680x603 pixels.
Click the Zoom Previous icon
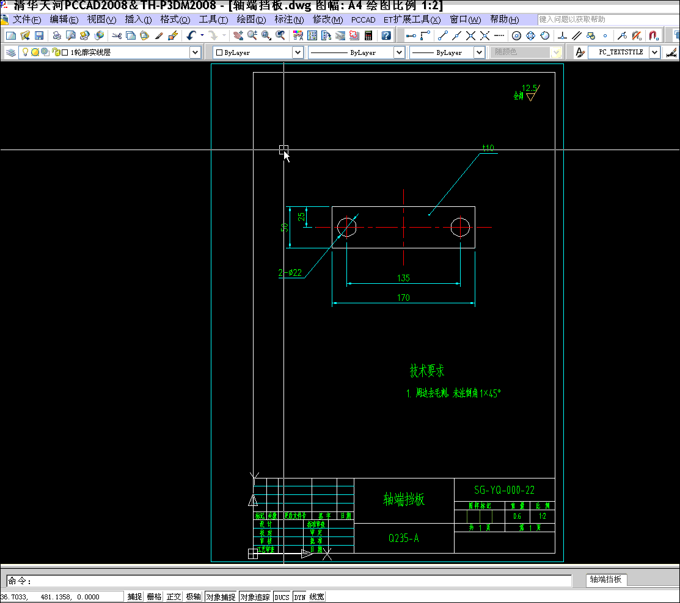280,35
